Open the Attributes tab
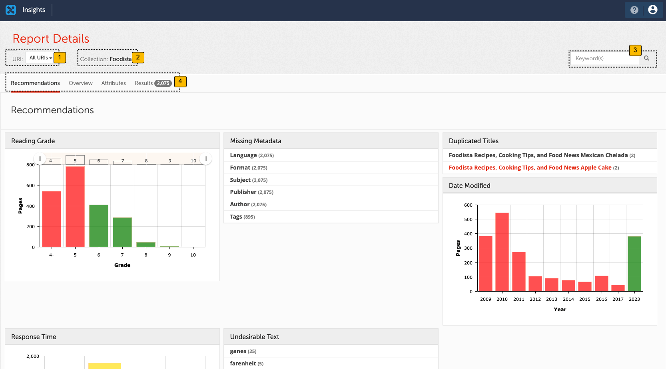 [114, 83]
